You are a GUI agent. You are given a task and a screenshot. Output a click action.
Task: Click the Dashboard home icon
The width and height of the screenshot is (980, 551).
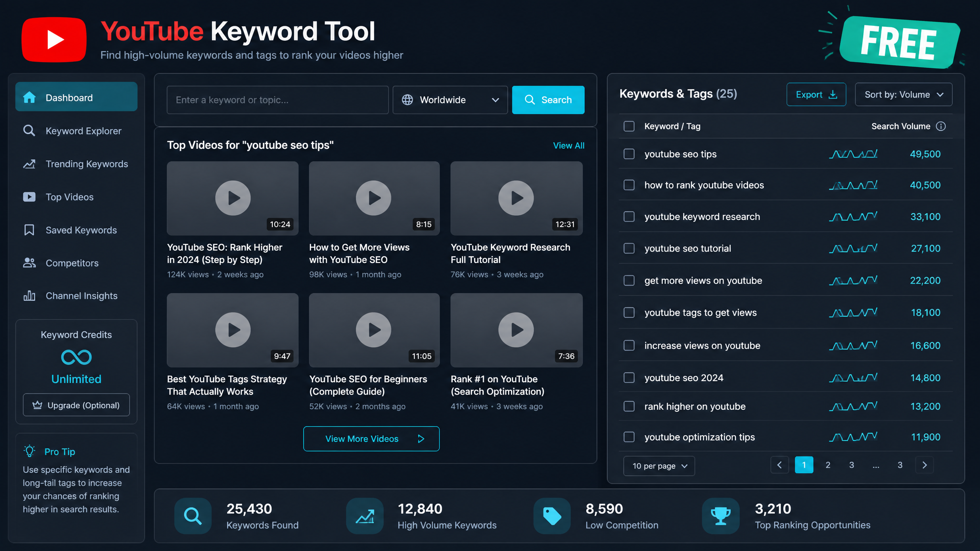click(29, 98)
